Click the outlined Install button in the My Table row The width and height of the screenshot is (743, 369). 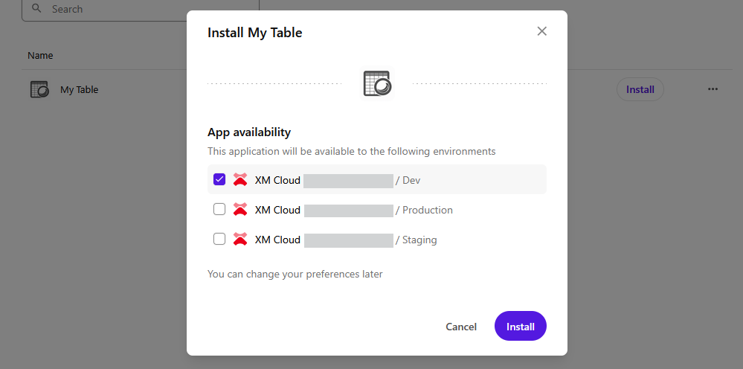click(640, 89)
